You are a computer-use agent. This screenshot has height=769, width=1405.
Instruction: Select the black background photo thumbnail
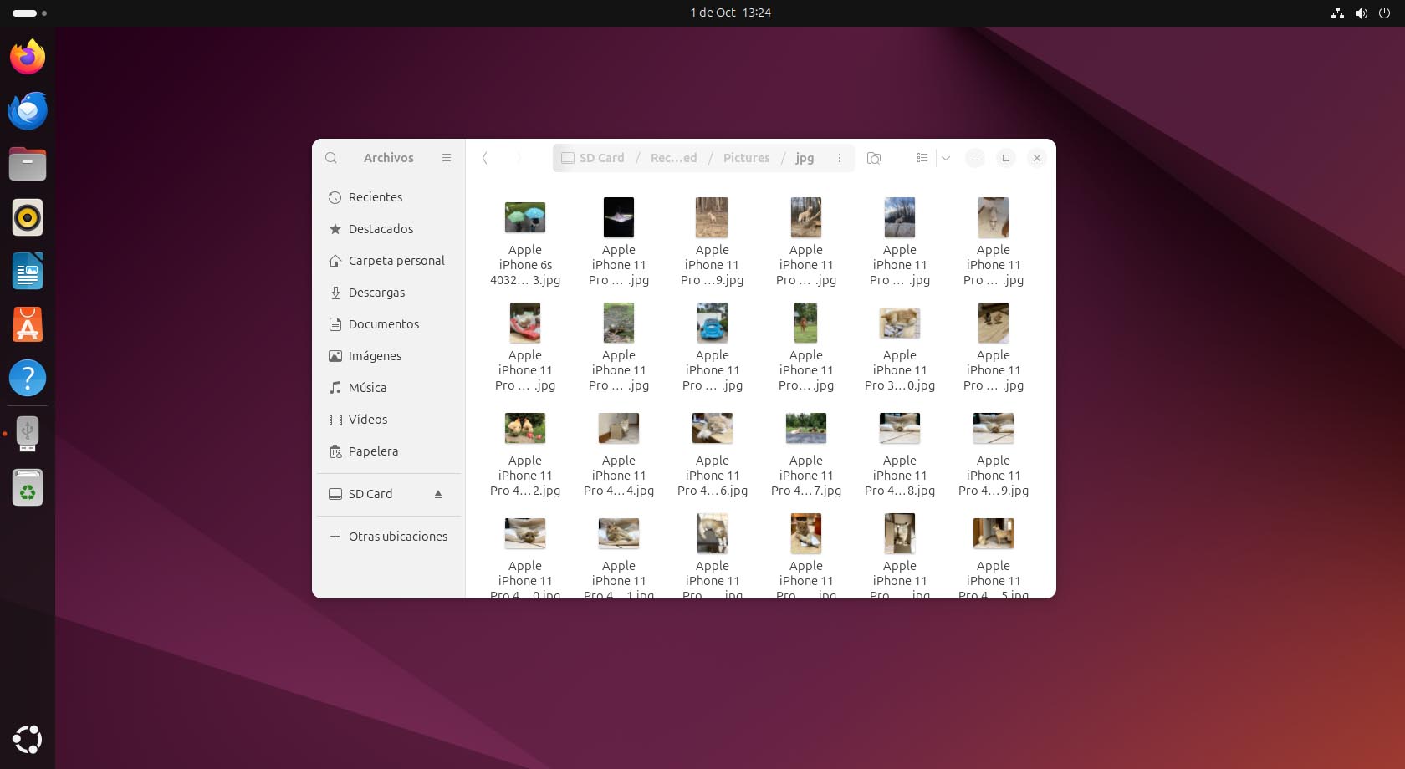(x=619, y=217)
